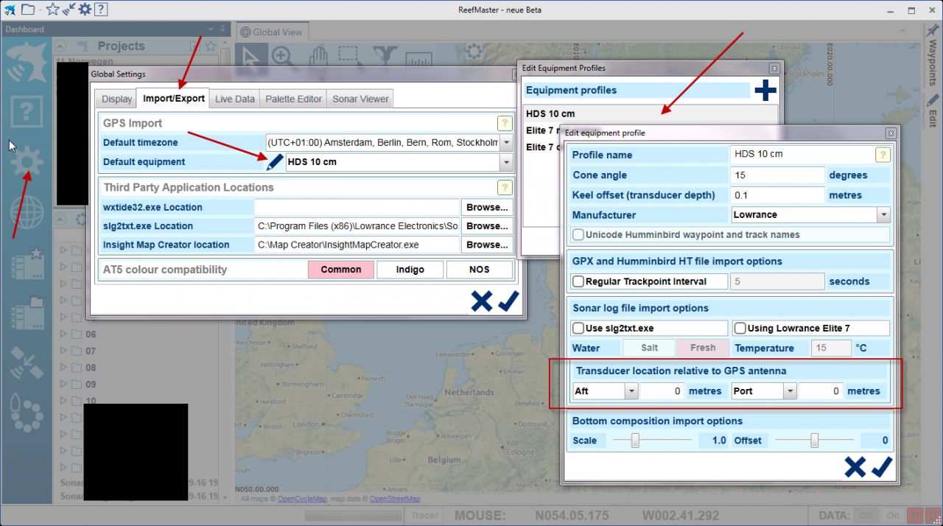Check the Use slg2txt.exe option
943x526 pixels.
578,329
